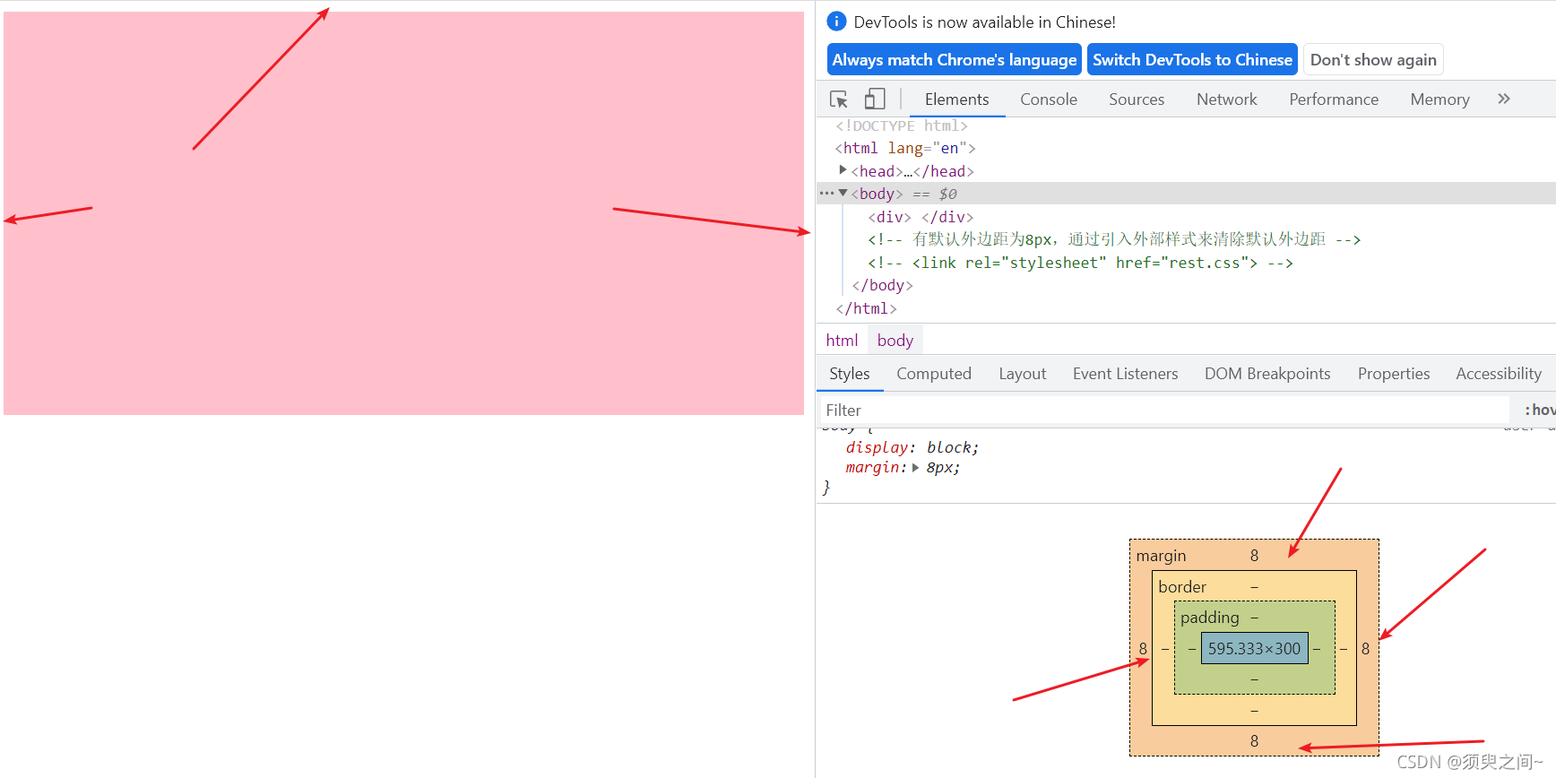Switch to the Styles pane tab
1556x778 pixels.
coord(849,374)
